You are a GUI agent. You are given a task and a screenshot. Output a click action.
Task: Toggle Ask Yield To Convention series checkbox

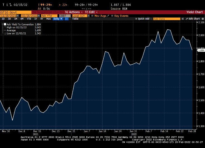[x=5, y=24]
